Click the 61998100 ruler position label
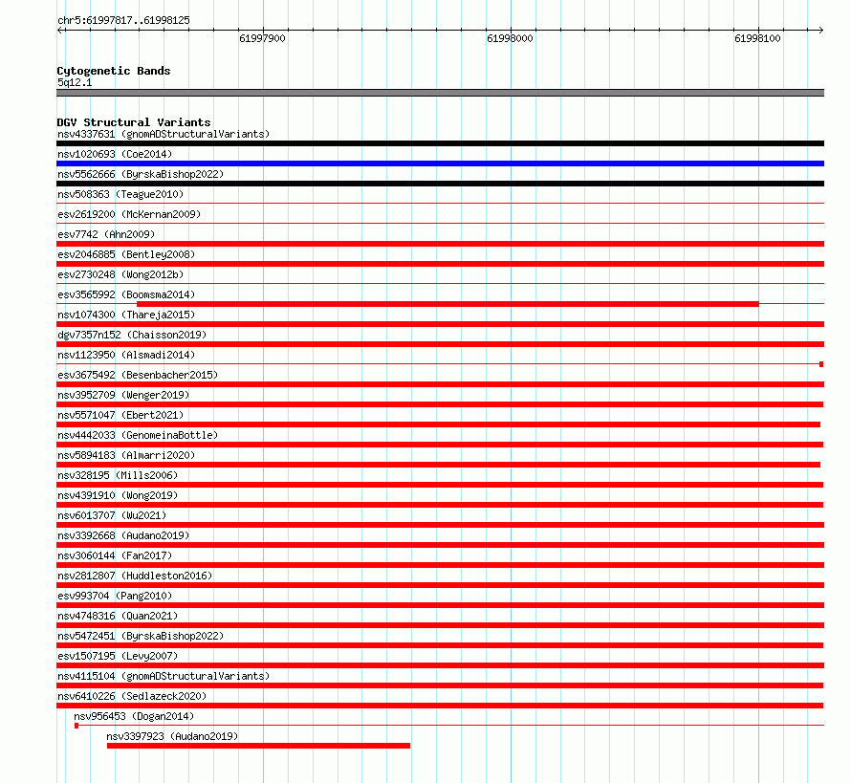851x783 pixels. [x=757, y=38]
